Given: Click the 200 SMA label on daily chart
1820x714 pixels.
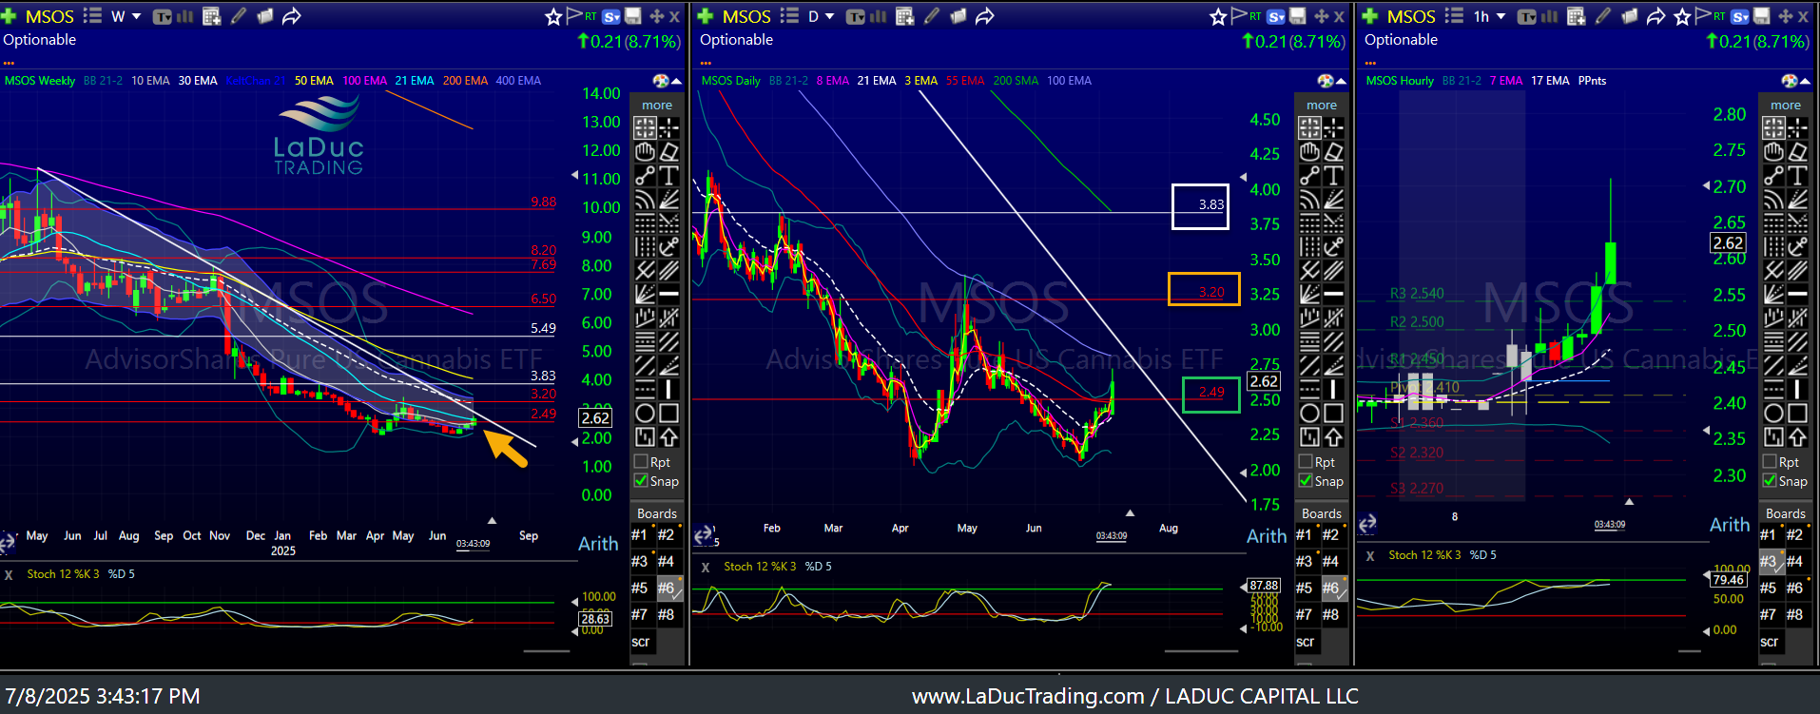Looking at the screenshot, I should 1016,81.
